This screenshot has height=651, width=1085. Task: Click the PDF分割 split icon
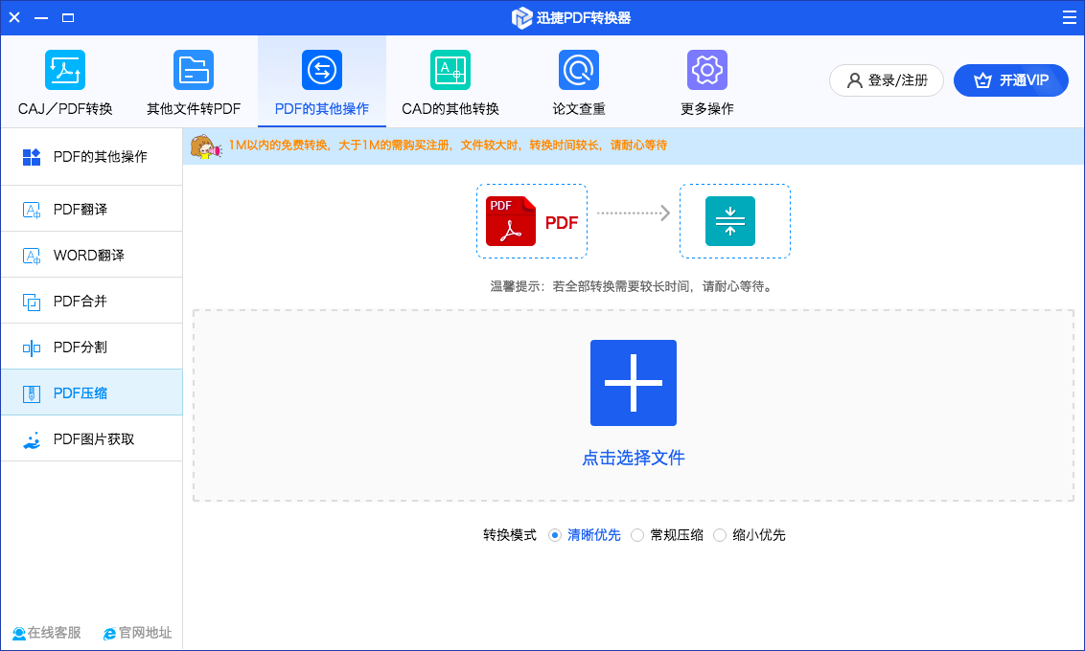[x=32, y=348]
